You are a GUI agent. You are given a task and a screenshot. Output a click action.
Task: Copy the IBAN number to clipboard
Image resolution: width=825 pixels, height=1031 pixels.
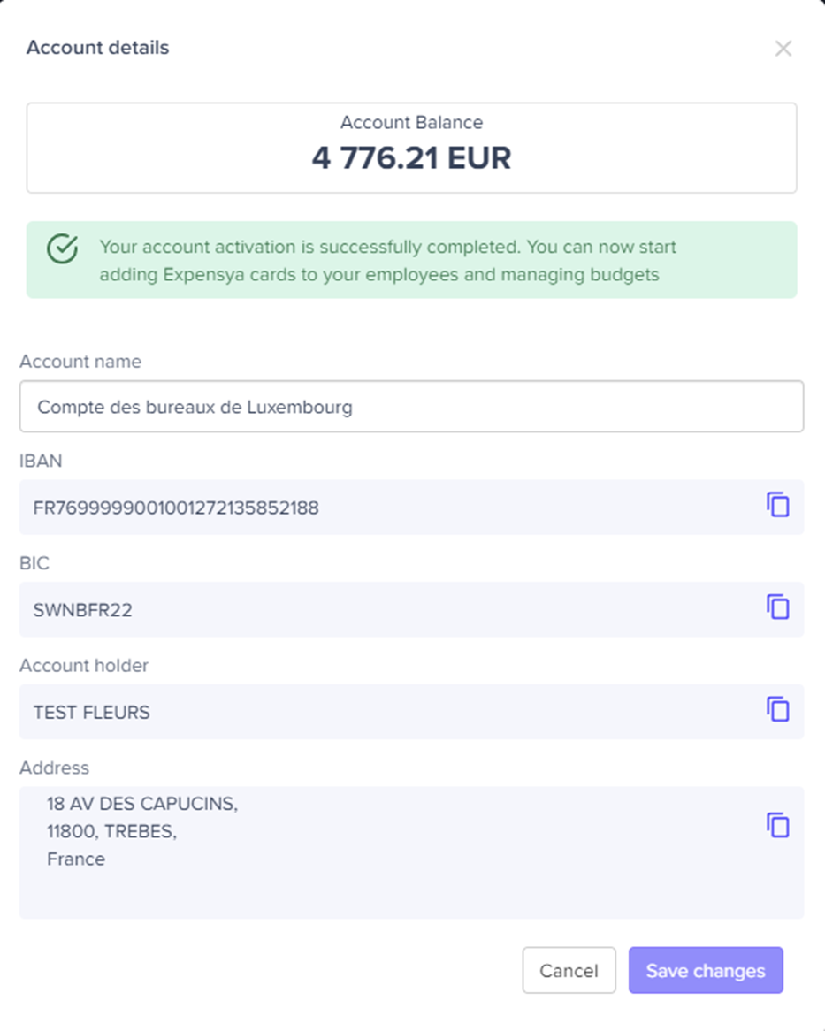(777, 506)
